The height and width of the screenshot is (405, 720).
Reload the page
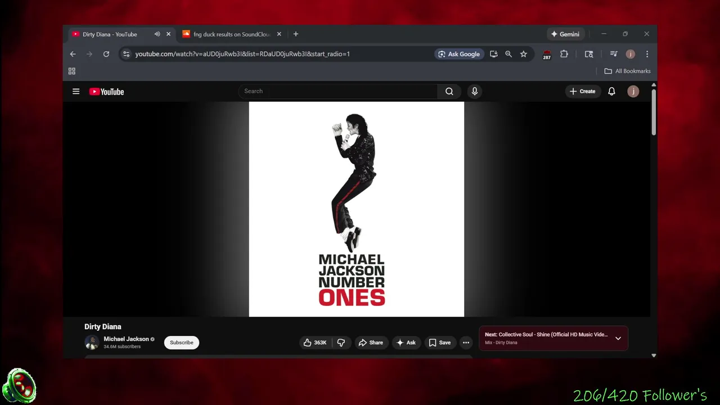coord(106,54)
